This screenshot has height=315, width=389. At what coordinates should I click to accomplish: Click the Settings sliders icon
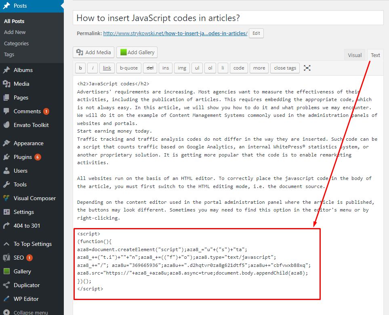[6, 212]
